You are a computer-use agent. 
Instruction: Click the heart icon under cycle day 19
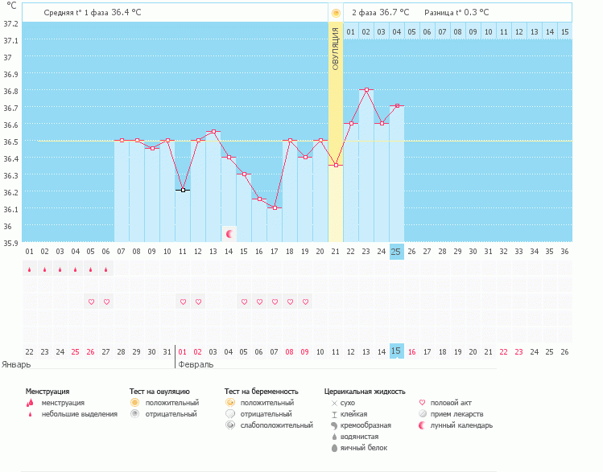305,302
